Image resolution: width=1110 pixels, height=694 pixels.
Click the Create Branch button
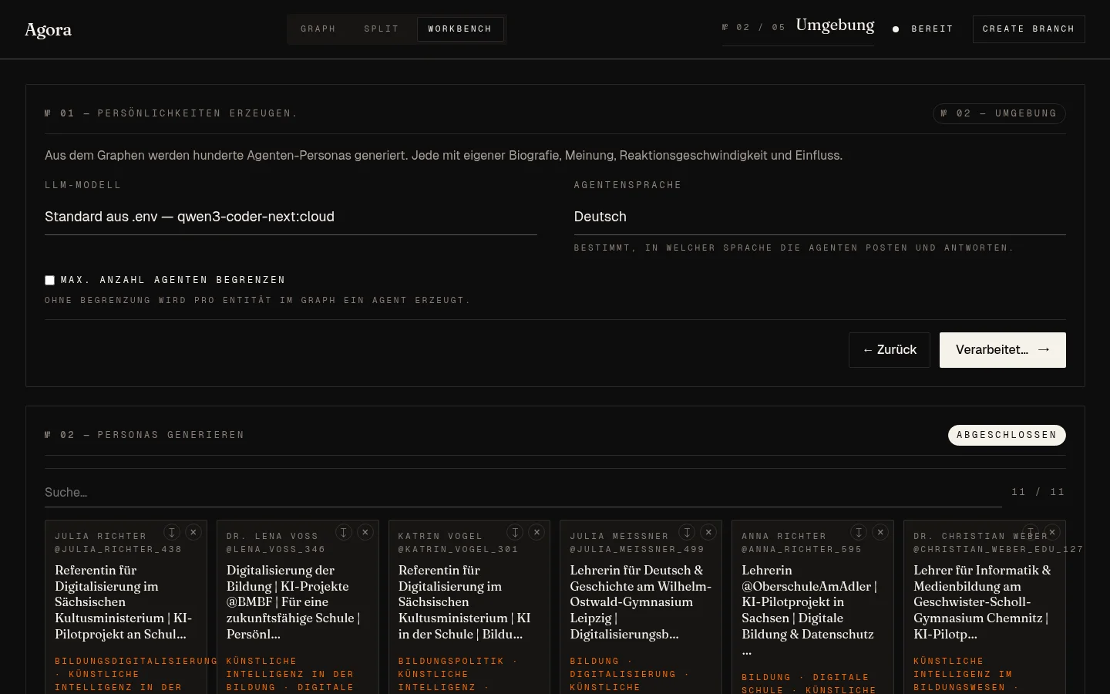[1028, 29]
